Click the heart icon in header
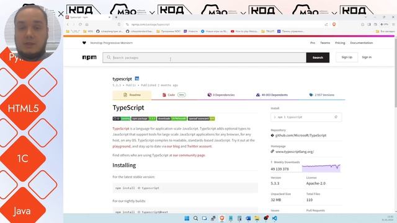The height and width of the screenshot is (223, 397). coord(84,43)
